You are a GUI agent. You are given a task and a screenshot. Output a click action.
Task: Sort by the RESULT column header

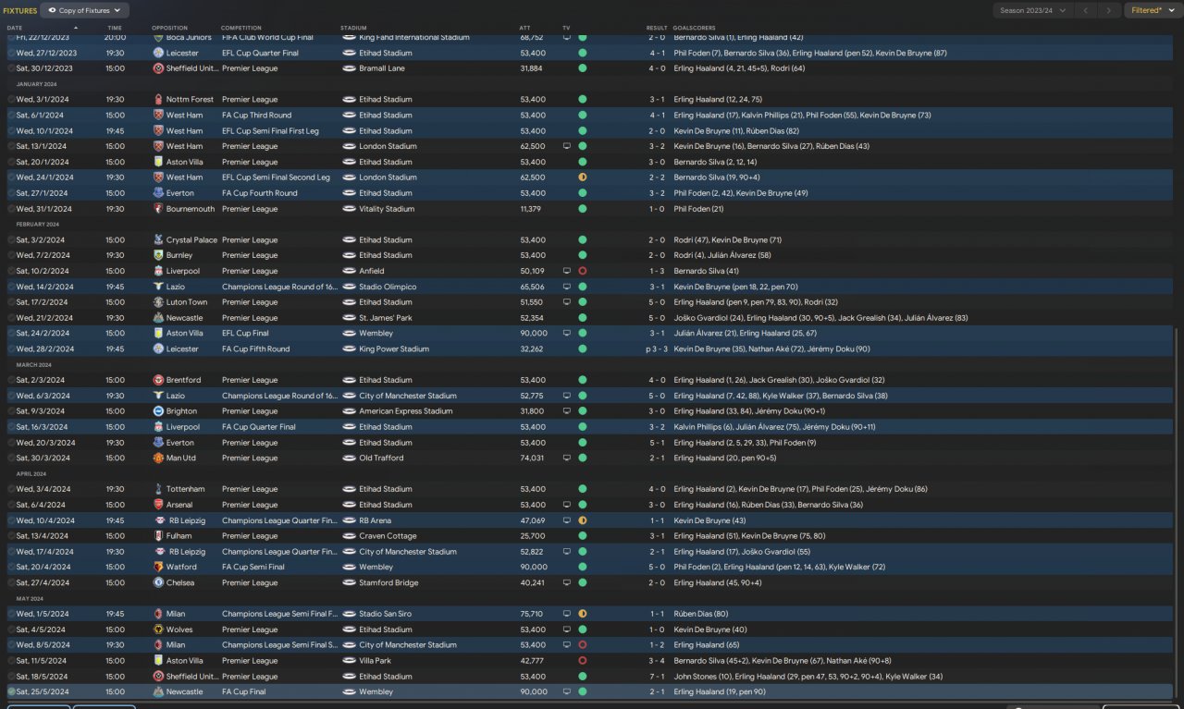pos(657,28)
